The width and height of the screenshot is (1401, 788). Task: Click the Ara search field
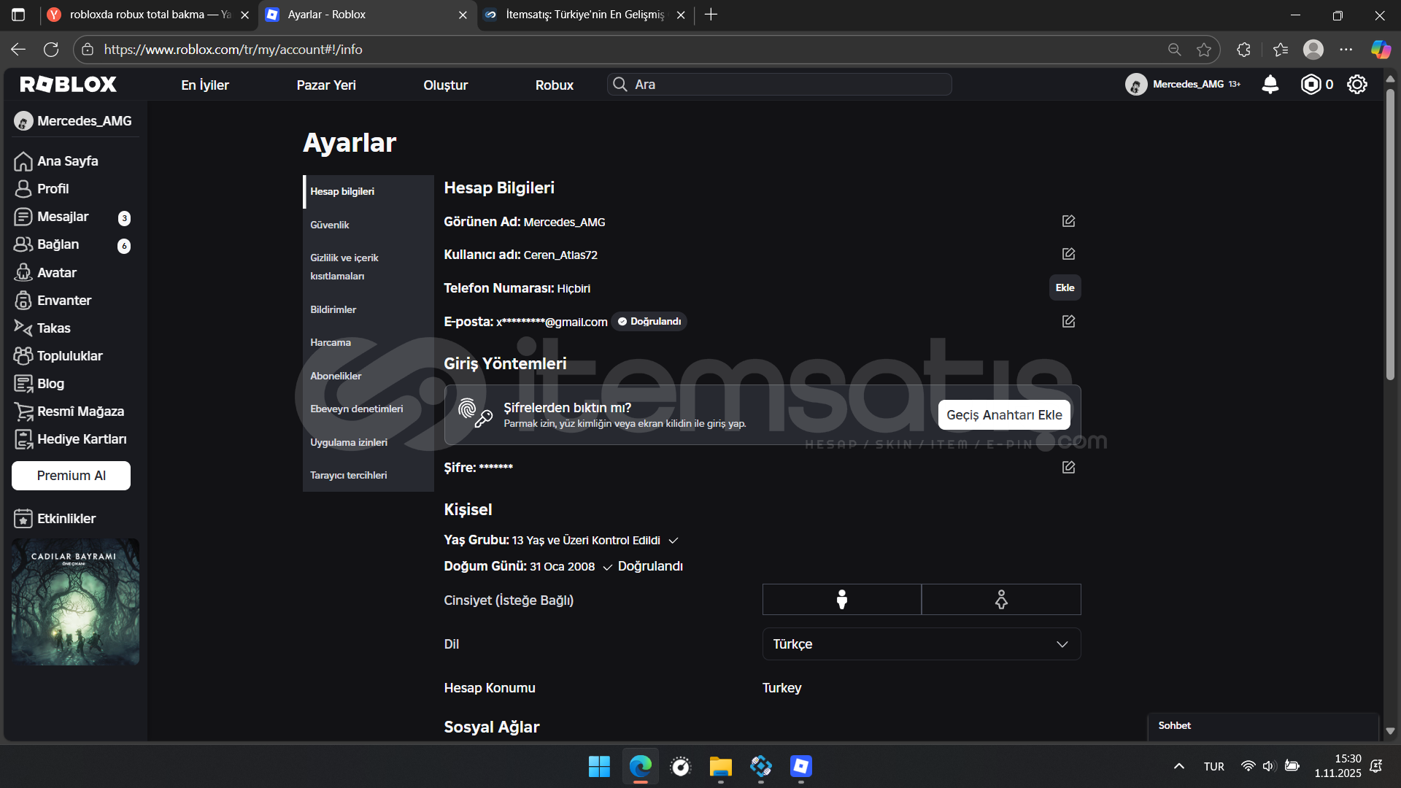click(x=779, y=85)
